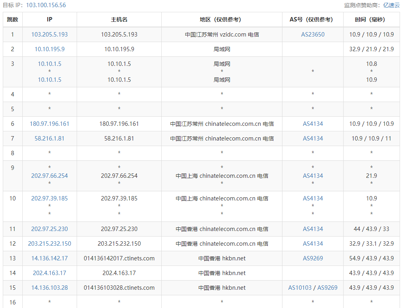Open target IP link 103.100.156.56
Screen dimensions: 404x308
[x=46, y=5]
